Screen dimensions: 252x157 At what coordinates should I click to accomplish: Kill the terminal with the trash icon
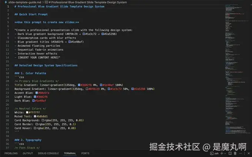(235, 153)
